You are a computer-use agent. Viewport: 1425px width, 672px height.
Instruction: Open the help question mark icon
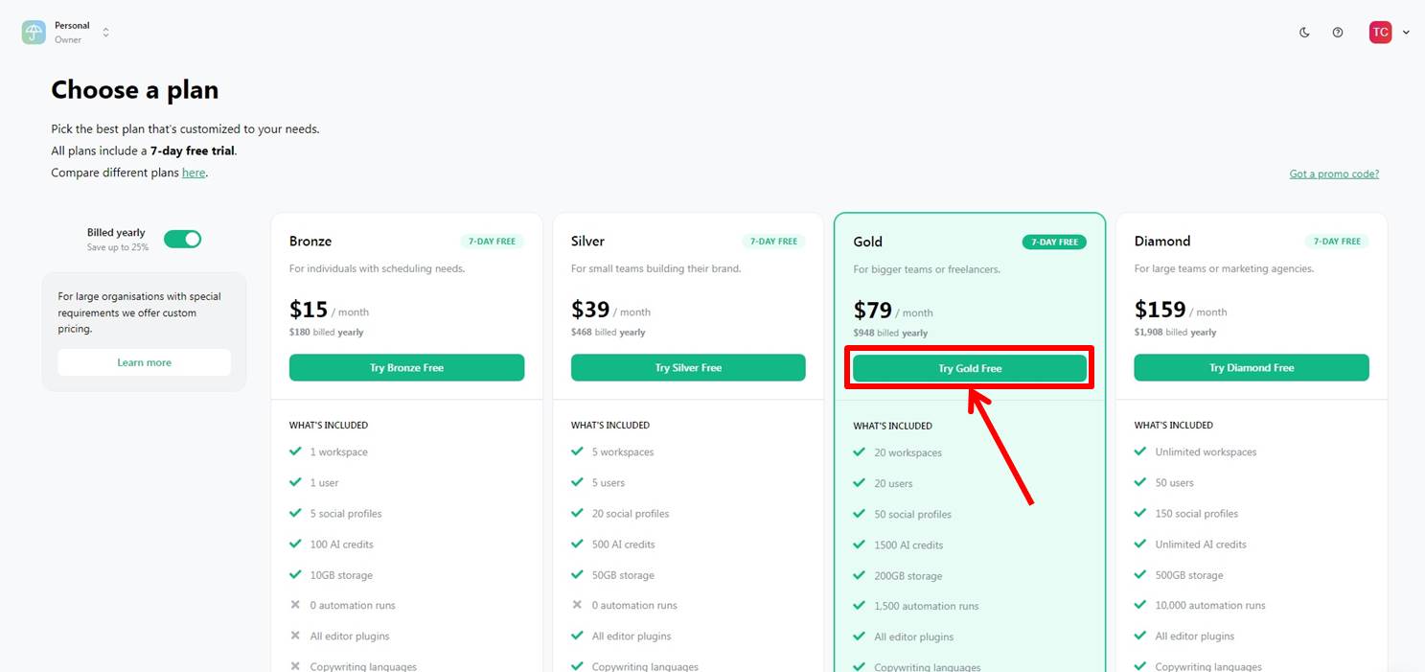[x=1338, y=33]
